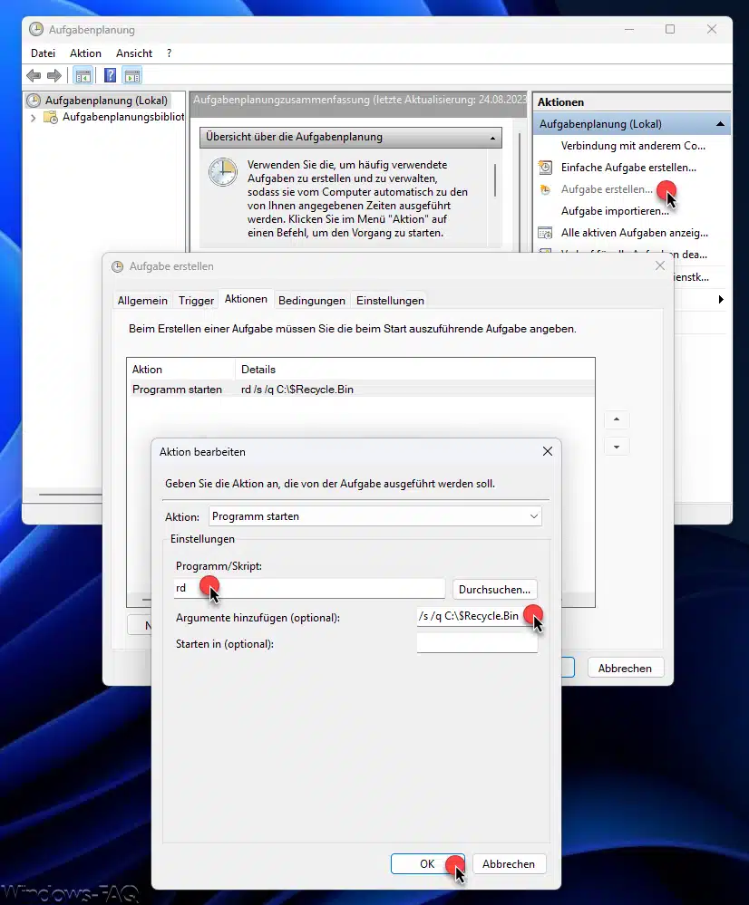The height and width of the screenshot is (905, 749).
Task: Click Verbindung mit anderem Co... action
Action: point(633,146)
